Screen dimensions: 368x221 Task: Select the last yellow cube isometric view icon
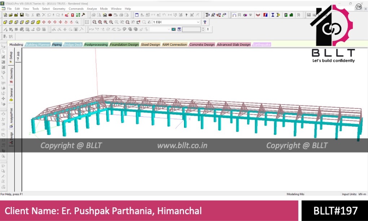tap(38, 22)
